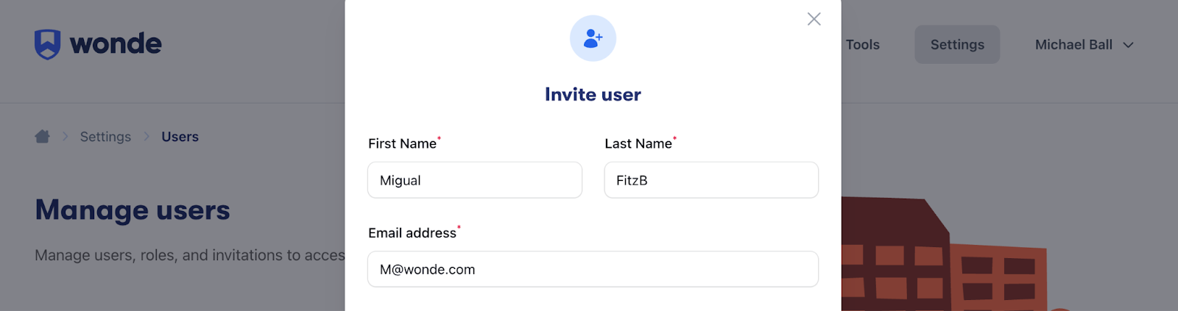Viewport: 1178px width, 311px height.
Task: Open the Michael Ball account name menu
Action: point(1073,45)
